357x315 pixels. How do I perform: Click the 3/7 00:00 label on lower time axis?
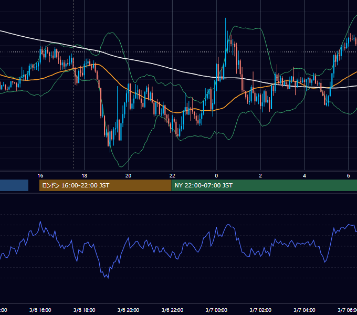point(216,310)
